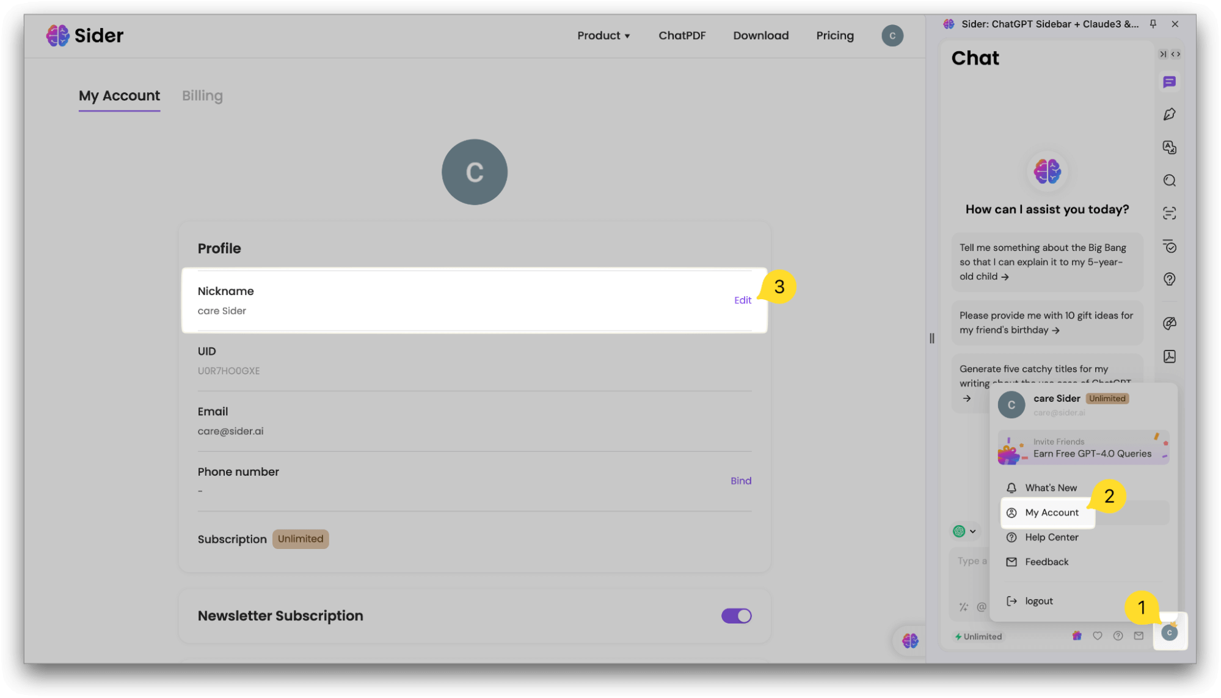Select the My Account tab
Viewport: 1221px width, 698px height.
pos(119,96)
